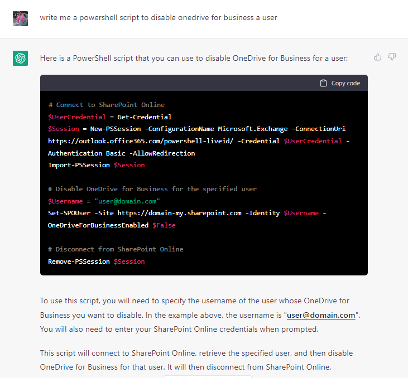Click the "# Disconnect from SharePoint Online" comment

point(116,249)
